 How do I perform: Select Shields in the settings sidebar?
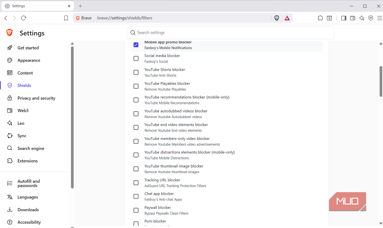point(24,85)
